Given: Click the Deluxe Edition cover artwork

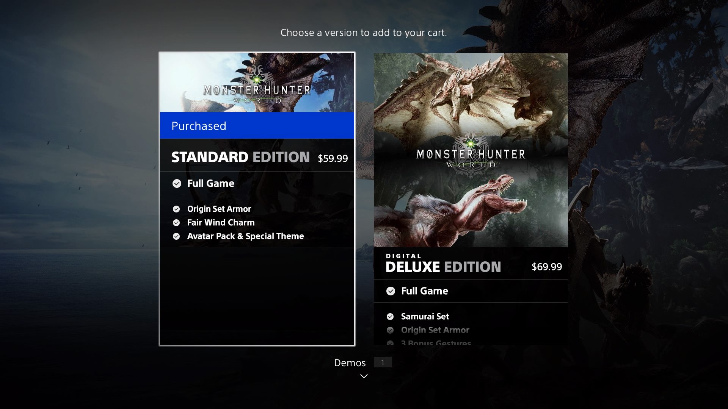Looking at the screenshot, I should tap(471, 150).
